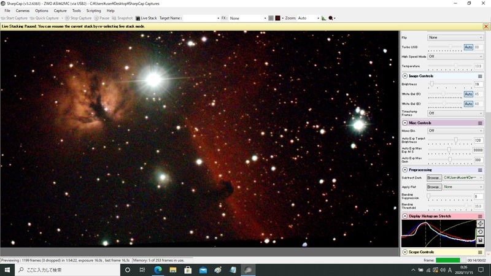Open the Cameras menu
The image size is (491, 276).
(x=23, y=10)
